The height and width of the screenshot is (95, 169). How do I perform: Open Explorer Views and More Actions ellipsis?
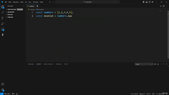coord(23,6)
